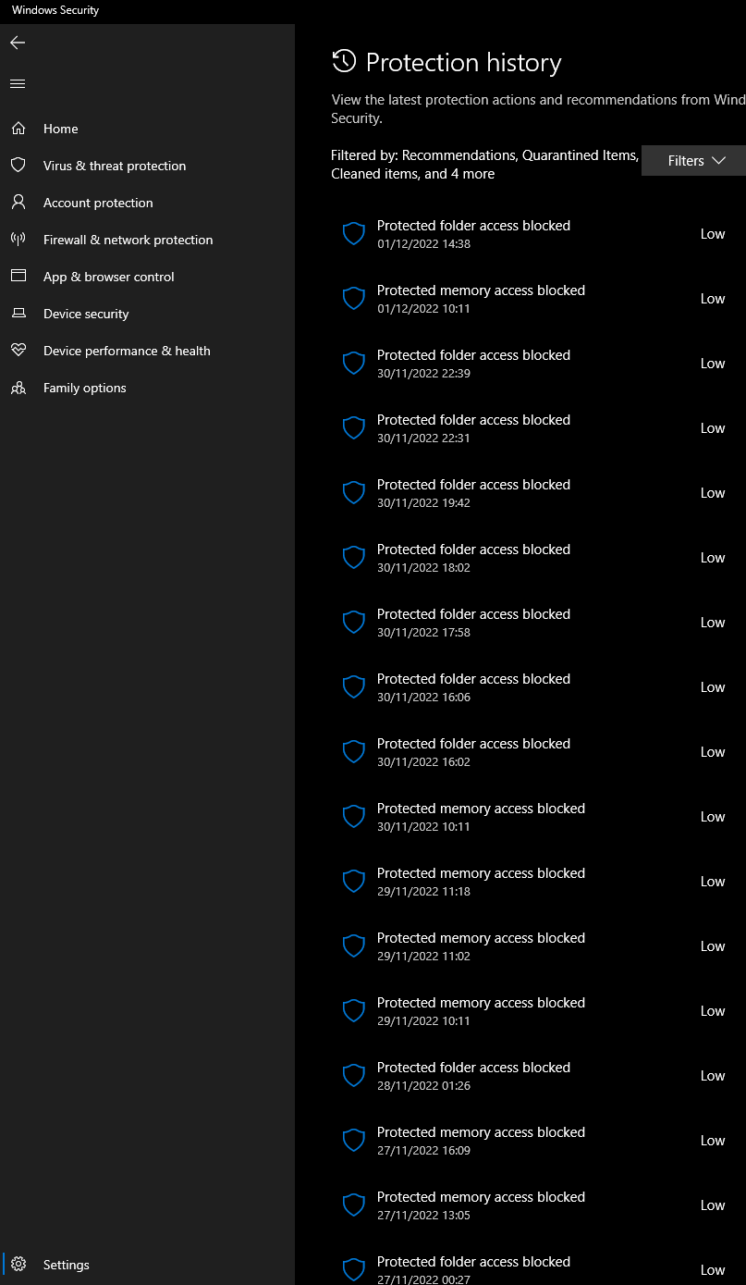Image resolution: width=746 pixels, height=1285 pixels.
Task: Click shield icon for 30/11/2022 22:39 entry
Action: click(x=354, y=364)
